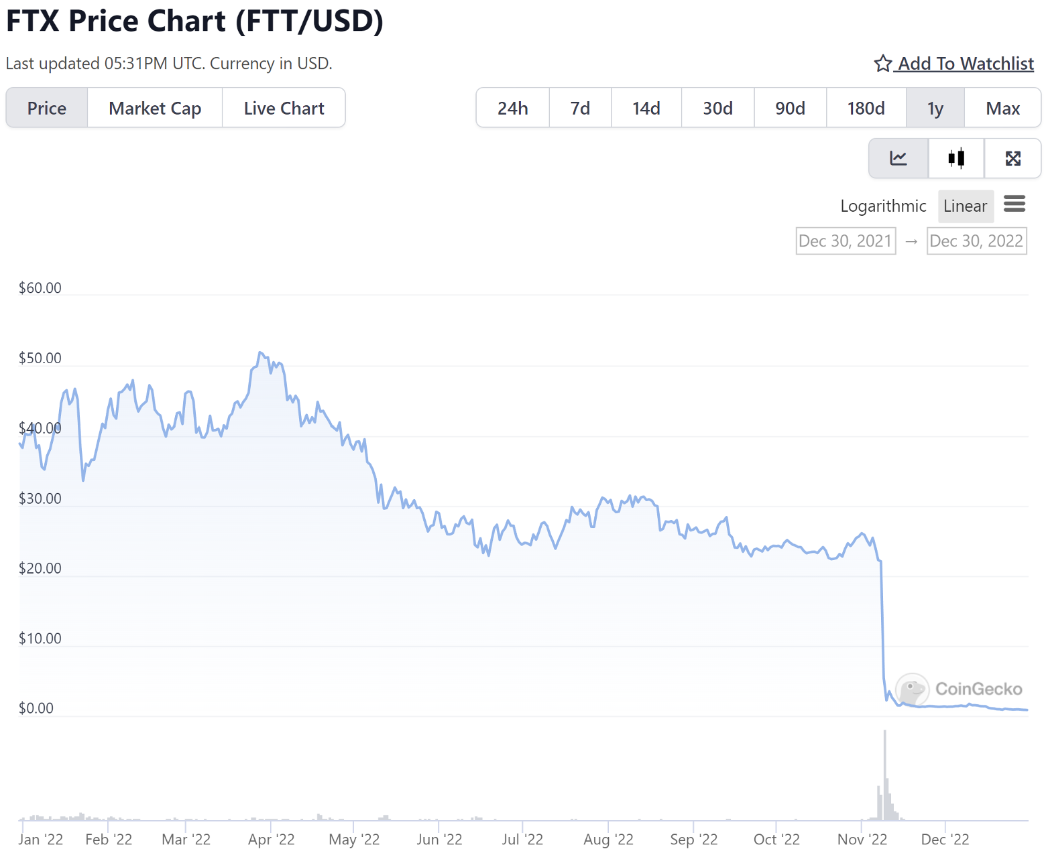Enable Logarithmic scale
This screenshot has width=1046, height=851.
tap(883, 206)
